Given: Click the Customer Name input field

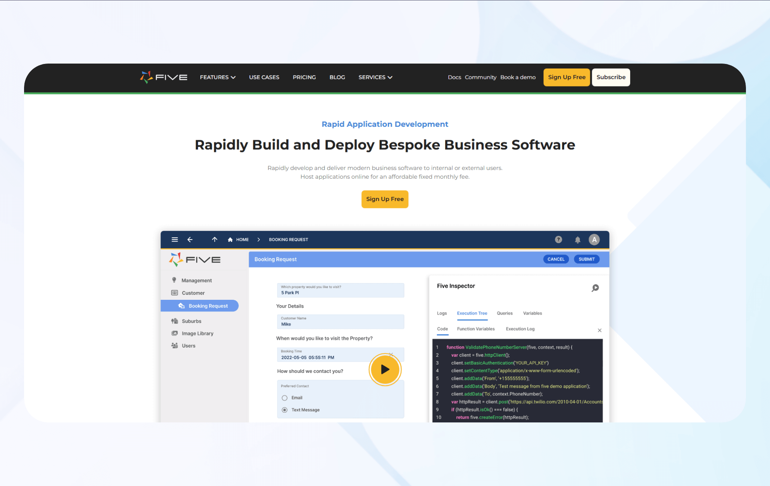Looking at the screenshot, I should point(340,322).
